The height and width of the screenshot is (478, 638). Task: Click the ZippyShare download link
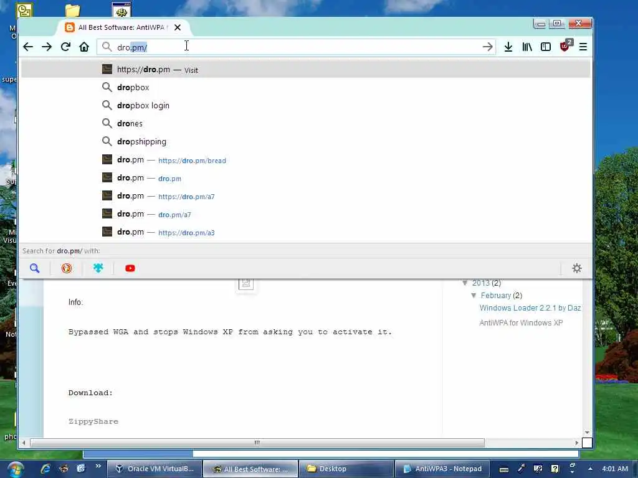pos(93,421)
